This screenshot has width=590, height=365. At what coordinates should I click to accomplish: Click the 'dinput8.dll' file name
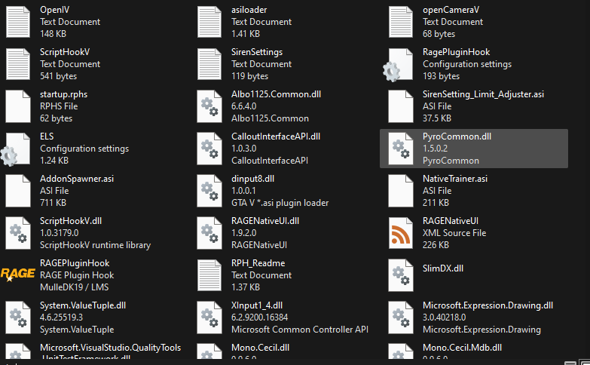coord(253,179)
